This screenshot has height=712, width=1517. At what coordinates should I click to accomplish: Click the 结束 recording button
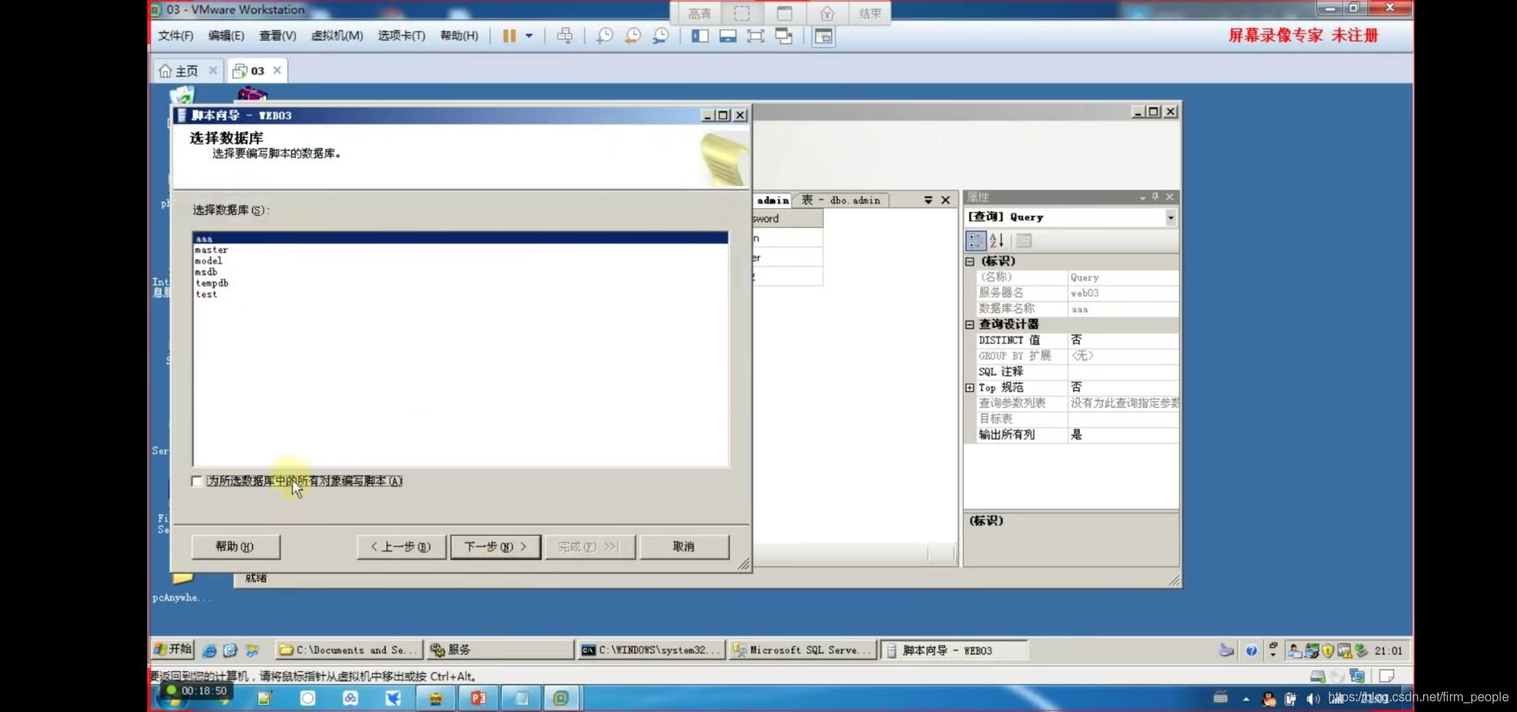(x=870, y=13)
